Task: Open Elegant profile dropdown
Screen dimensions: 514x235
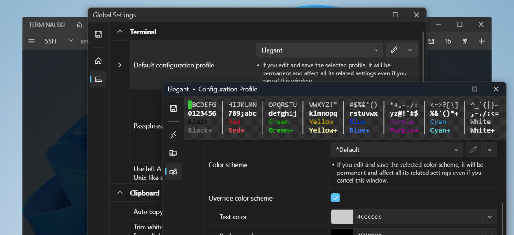Action: pyautogui.click(x=319, y=50)
